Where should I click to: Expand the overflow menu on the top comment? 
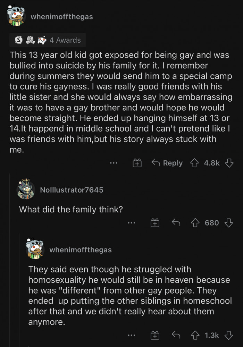(114, 163)
